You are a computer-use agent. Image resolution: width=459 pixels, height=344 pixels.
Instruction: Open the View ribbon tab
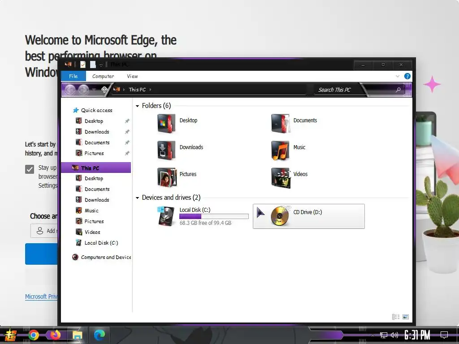click(x=132, y=76)
